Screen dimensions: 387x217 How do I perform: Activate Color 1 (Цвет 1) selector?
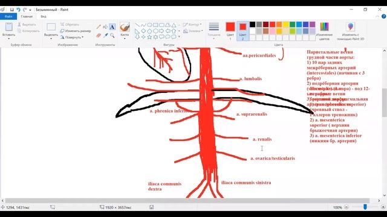230,31
